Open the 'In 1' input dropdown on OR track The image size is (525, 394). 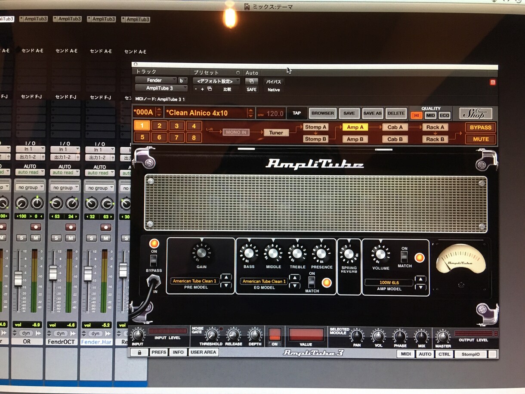tap(30, 149)
